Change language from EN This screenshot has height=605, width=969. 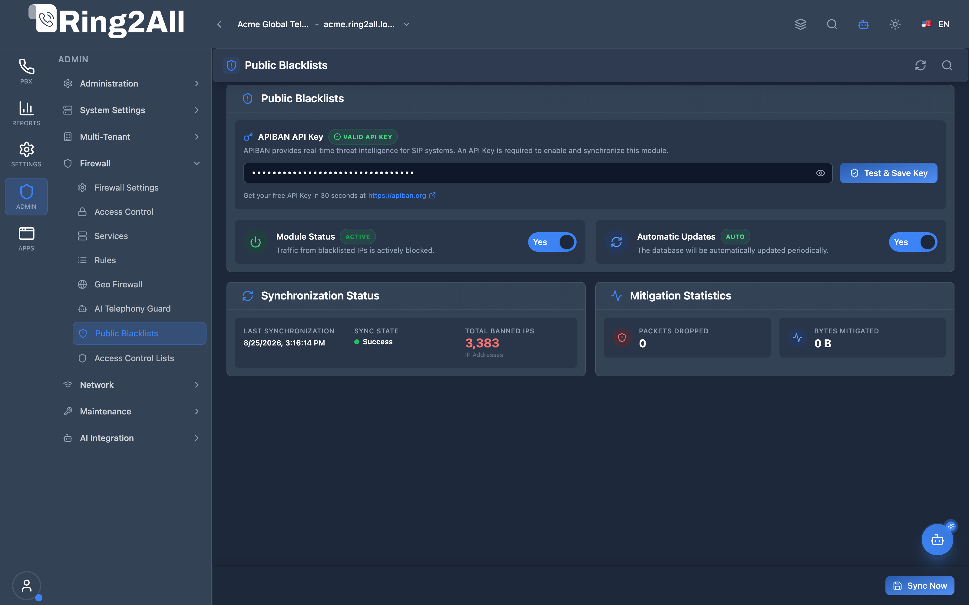[x=935, y=24]
